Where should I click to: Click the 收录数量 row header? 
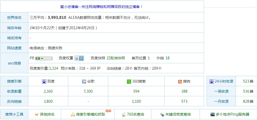point(14,91)
